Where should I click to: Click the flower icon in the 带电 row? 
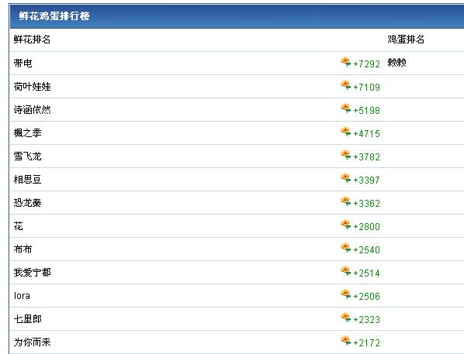coord(345,62)
